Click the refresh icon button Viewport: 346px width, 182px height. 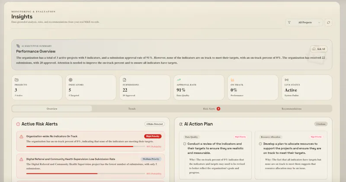tap(328, 22)
